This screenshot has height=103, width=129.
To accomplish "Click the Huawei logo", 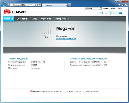I will pyautogui.click(x=15, y=12).
